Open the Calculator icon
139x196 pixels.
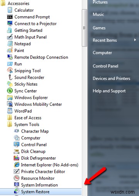pyautogui.click(x=10, y=10)
